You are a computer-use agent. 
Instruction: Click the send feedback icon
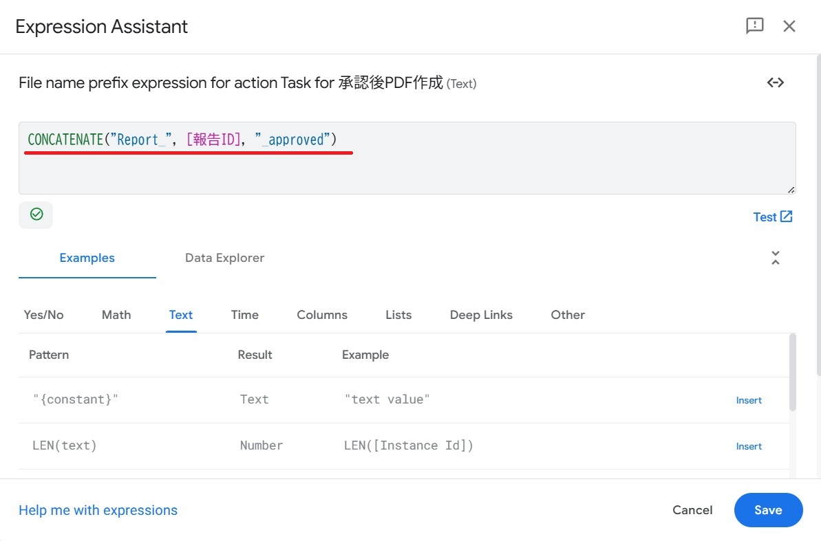tap(755, 26)
